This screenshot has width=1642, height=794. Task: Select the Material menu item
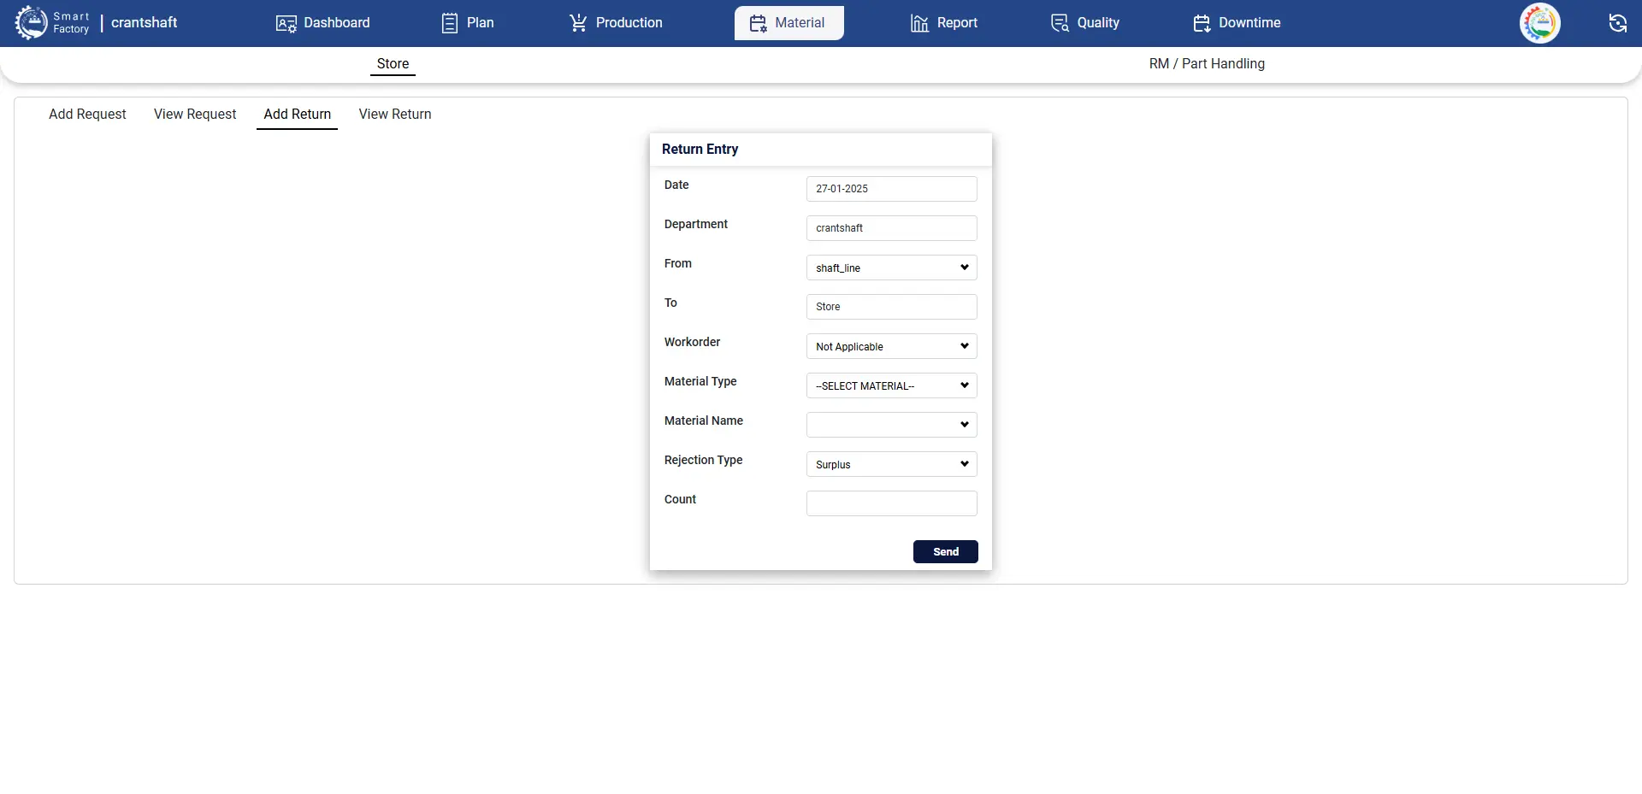[789, 23]
